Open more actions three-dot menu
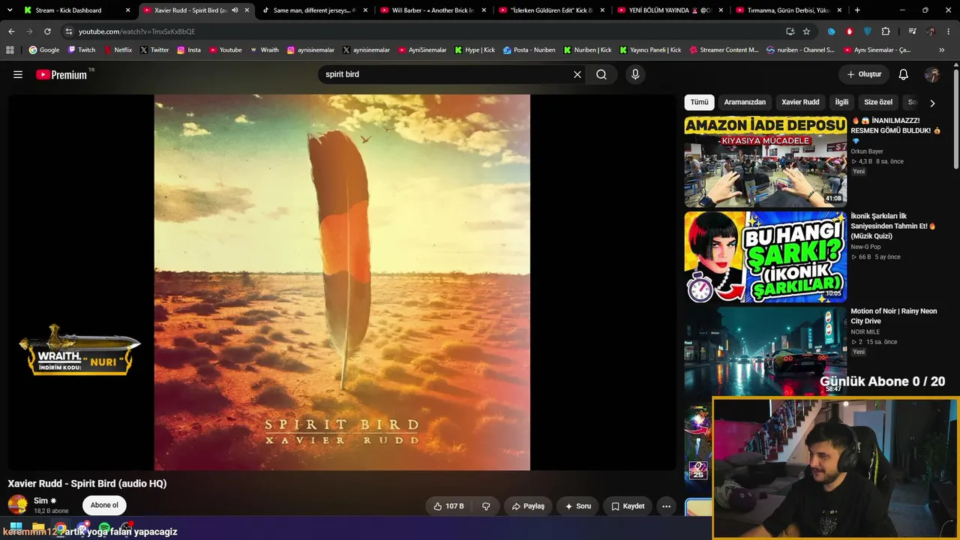The height and width of the screenshot is (540, 960). point(666,506)
